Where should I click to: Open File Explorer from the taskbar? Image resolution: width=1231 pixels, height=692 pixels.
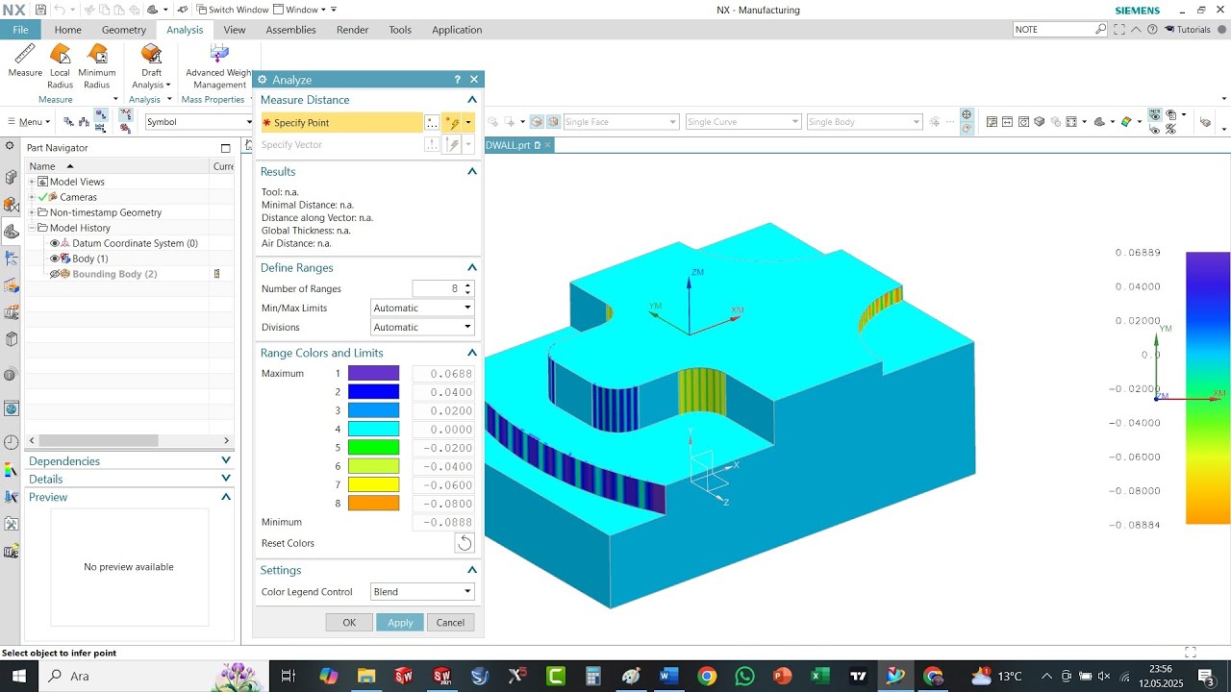point(366,676)
